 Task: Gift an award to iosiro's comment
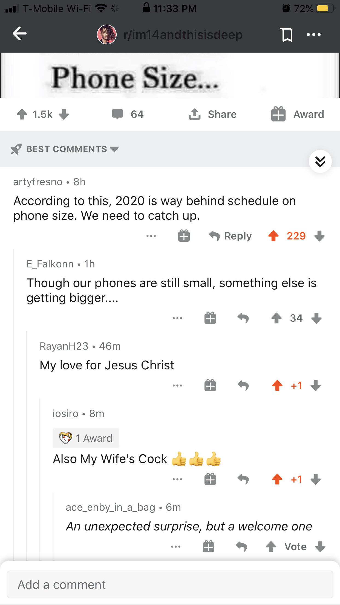(210, 479)
